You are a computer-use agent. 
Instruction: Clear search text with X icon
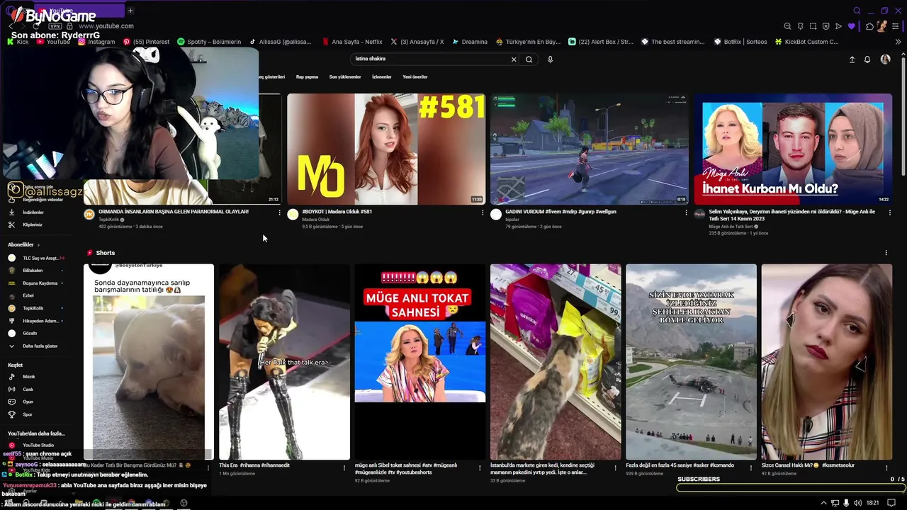[514, 59]
